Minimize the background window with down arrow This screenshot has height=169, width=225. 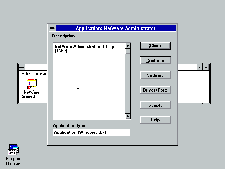point(199,67)
